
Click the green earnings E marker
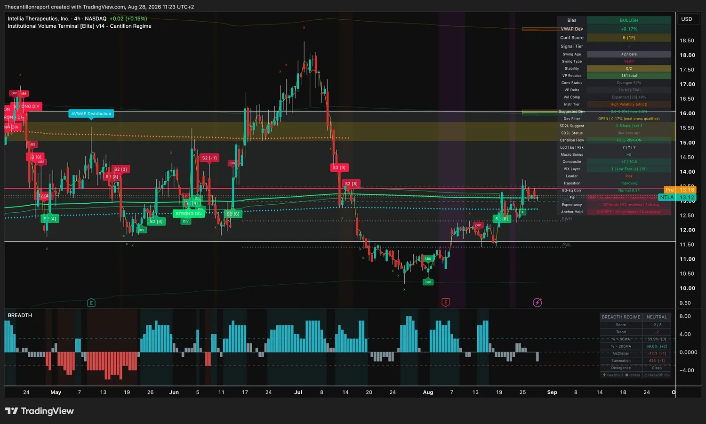91,303
